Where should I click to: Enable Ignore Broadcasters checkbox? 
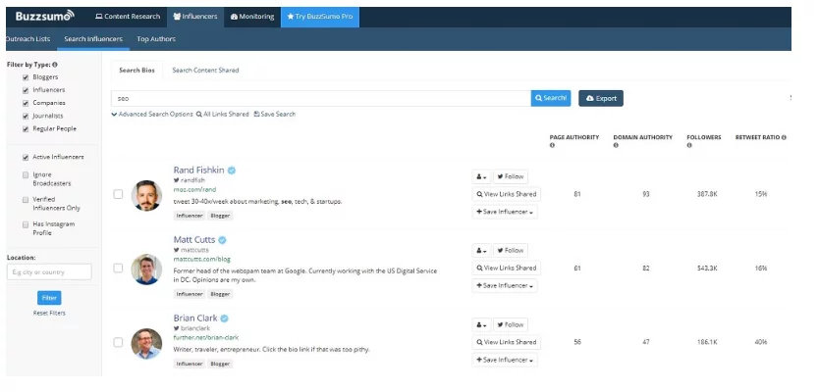click(x=26, y=174)
